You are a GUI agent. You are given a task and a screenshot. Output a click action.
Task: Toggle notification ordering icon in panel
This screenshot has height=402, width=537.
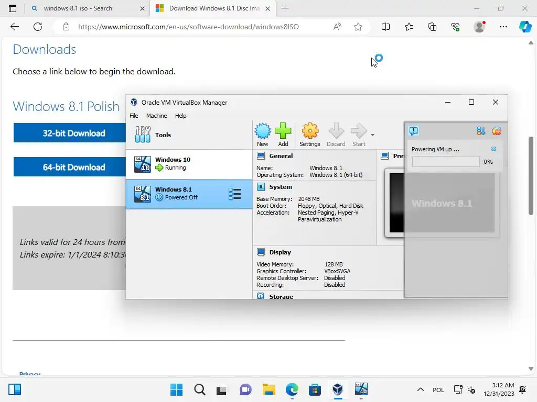(480, 131)
